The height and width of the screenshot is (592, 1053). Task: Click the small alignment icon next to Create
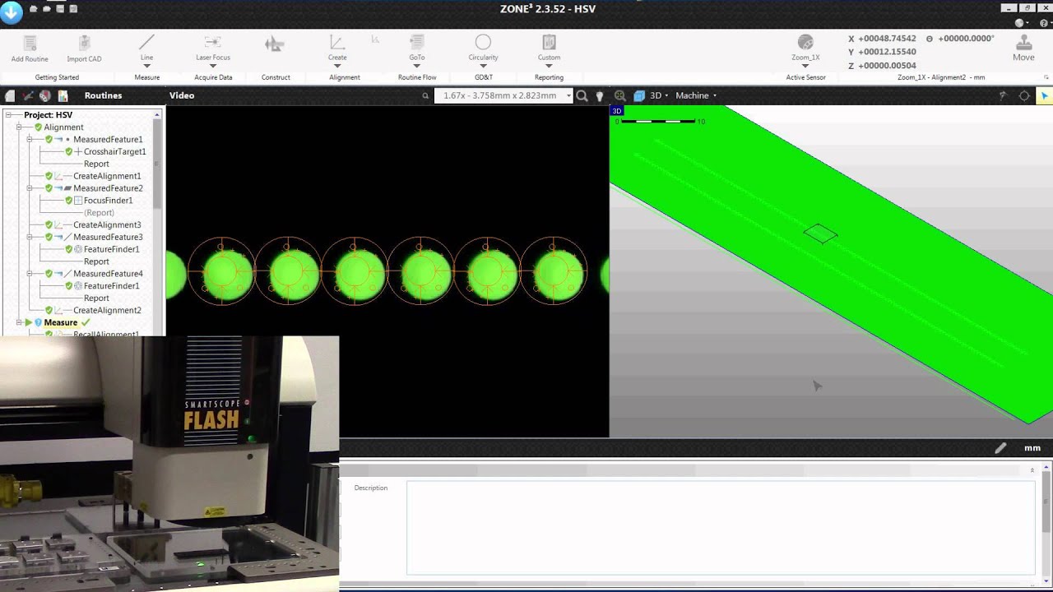pyautogui.click(x=375, y=39)
